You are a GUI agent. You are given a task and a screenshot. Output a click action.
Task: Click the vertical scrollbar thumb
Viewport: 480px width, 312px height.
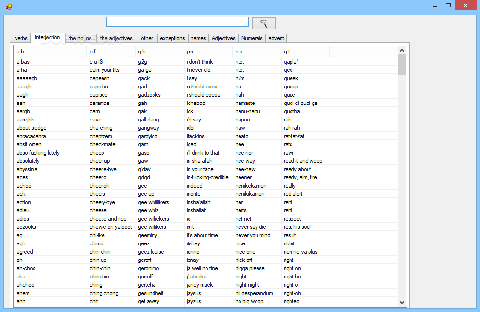(402, 64)
